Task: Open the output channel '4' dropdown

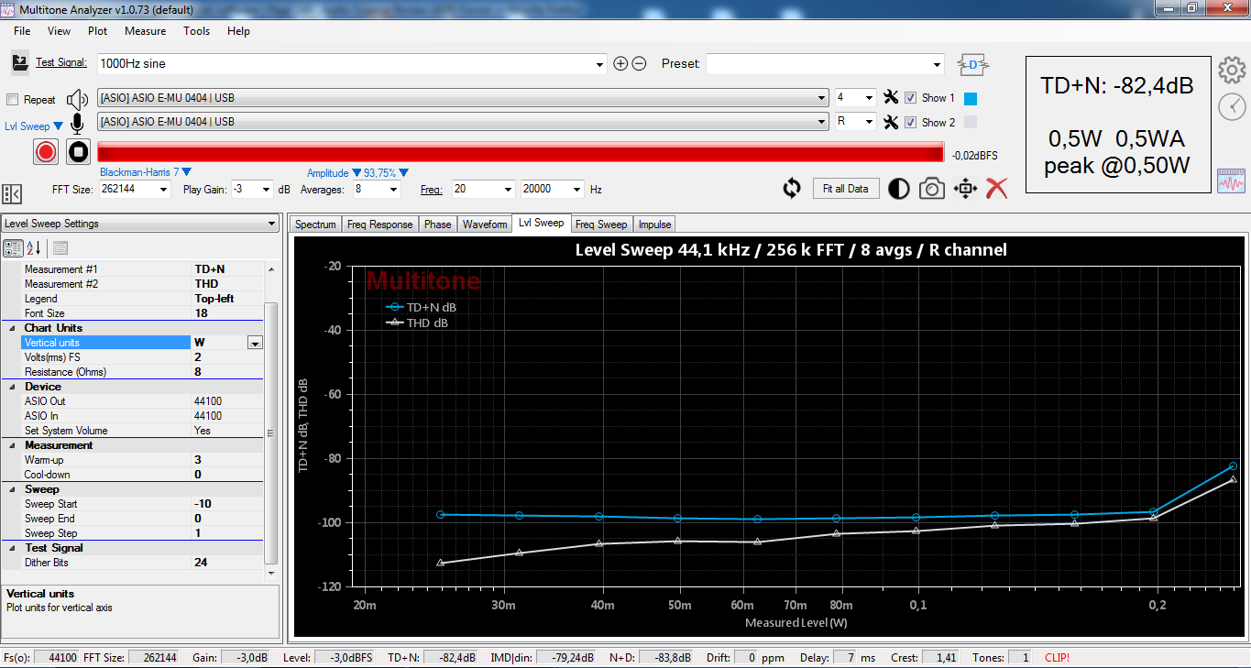Action: (869, 97)
